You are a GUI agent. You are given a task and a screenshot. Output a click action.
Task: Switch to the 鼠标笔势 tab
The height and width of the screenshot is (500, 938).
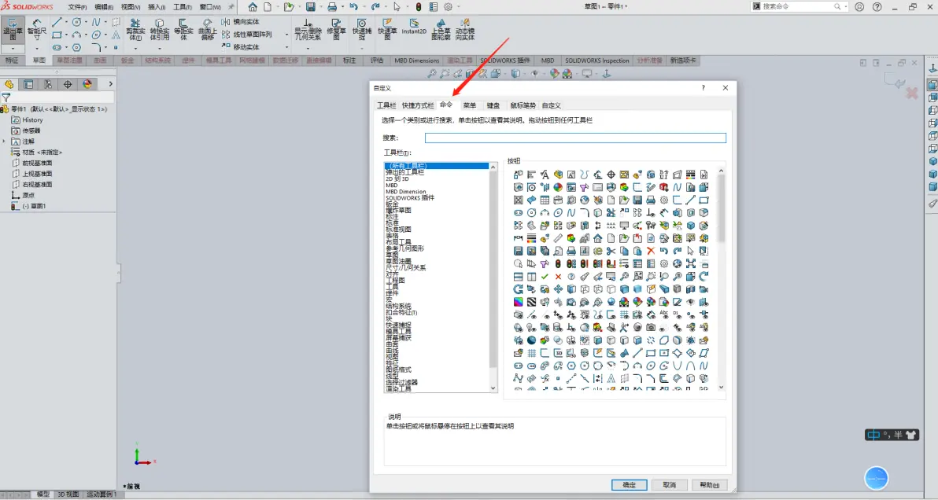[x=523, y=105]
